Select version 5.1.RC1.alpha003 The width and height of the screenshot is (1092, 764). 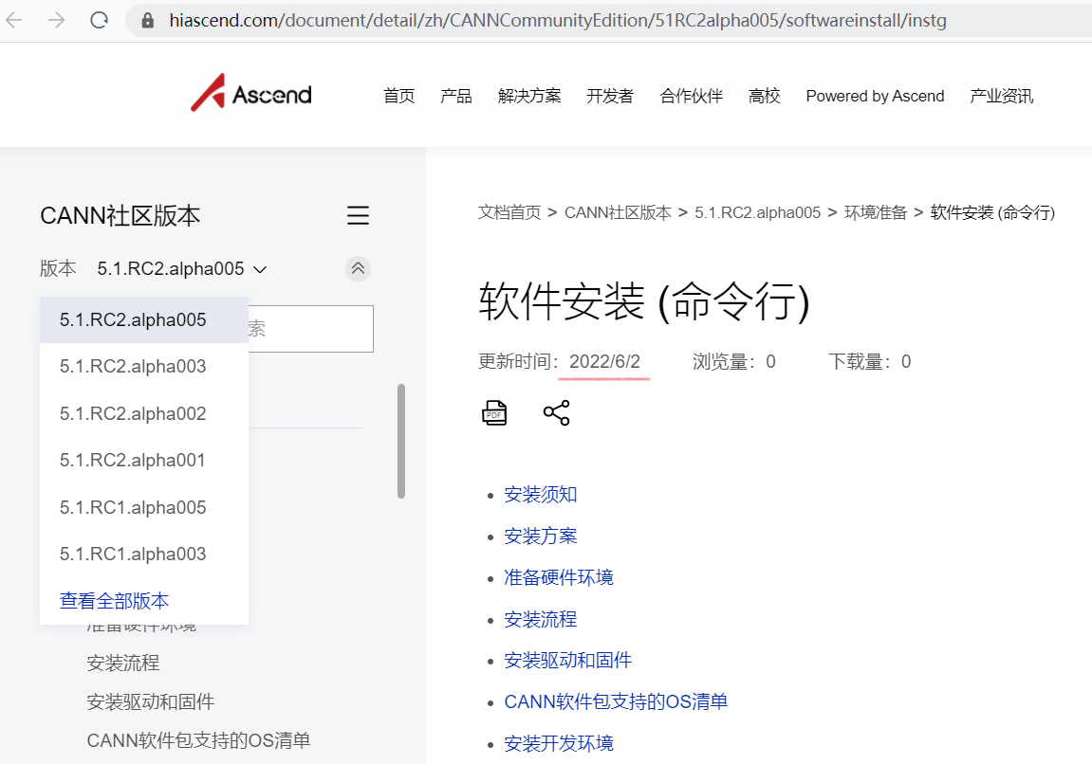click(x=144, y=554)
